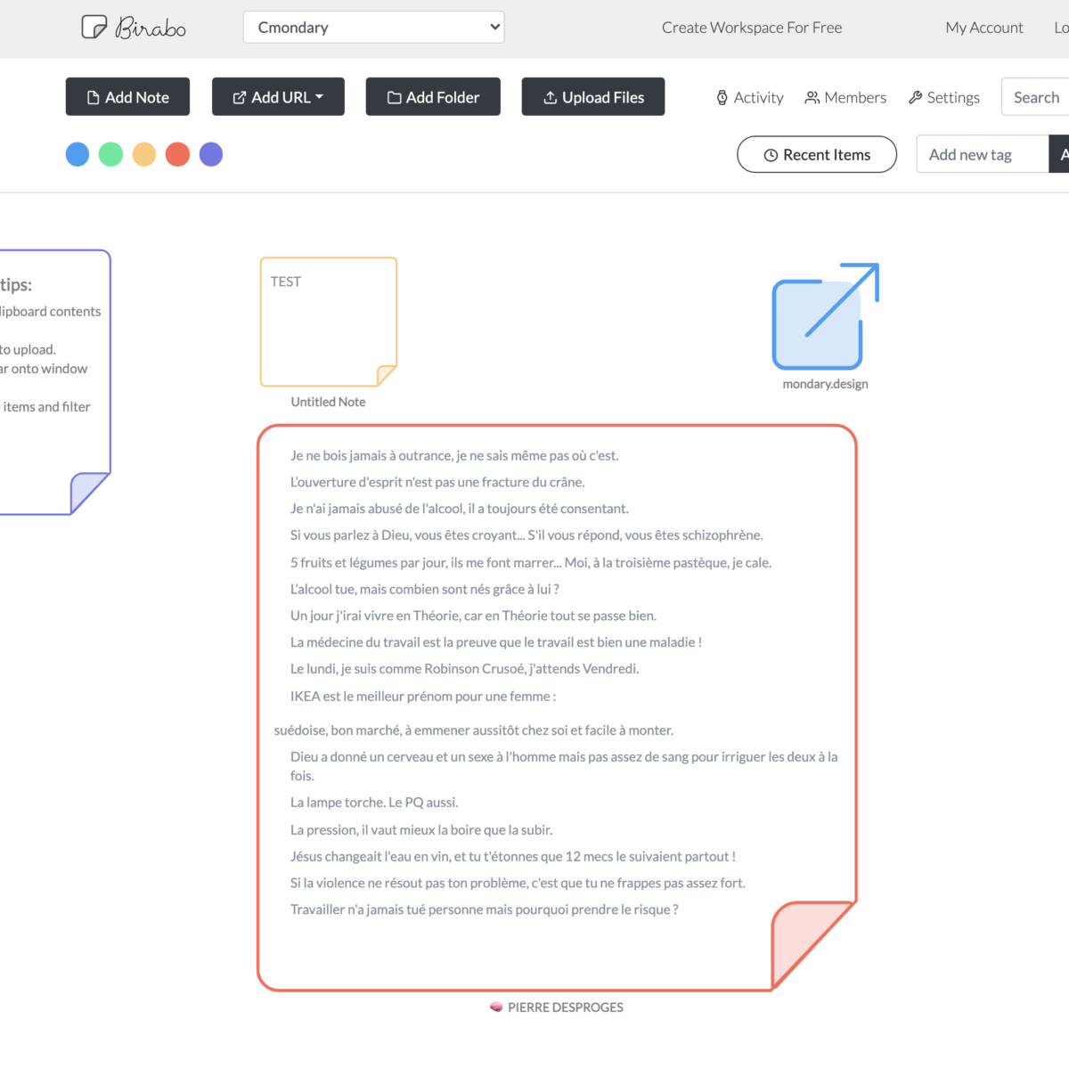Open the Cmondary workspace dropdown
Viewport: 1069px width, 1069px height.
tap(373, 27)
